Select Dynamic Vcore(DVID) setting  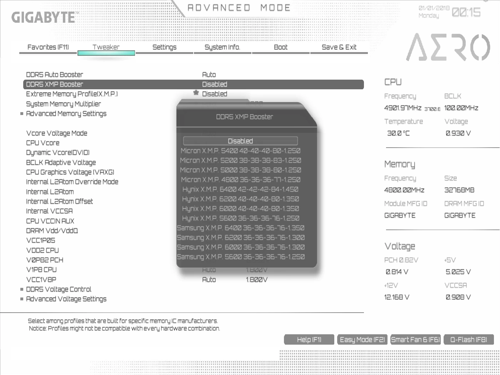(x=58, y=152)
